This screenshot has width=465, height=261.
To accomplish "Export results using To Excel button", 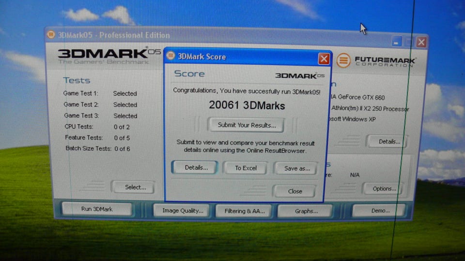I will point(246,168).
